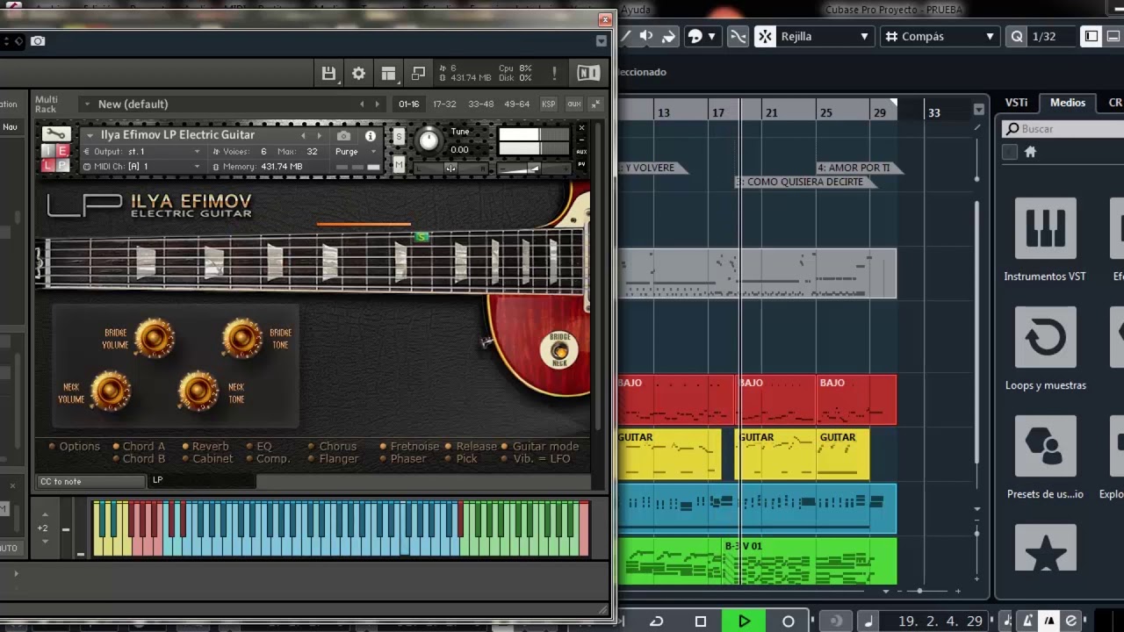Viewport: 1124px width, 632px height.
Task: Toggle the Guitar mode LED
Action: click(x=504, y=447)
